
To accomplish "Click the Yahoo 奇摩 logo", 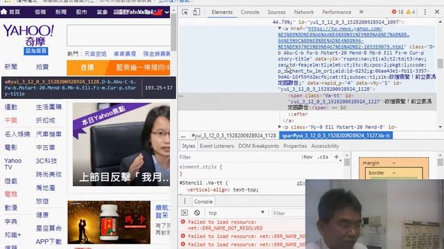I will point(28,35).
